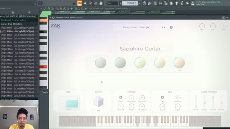The width and height of the screenshot is (230, 129).
Task: Open the LFO Type gear
Action: pos(162,97)
